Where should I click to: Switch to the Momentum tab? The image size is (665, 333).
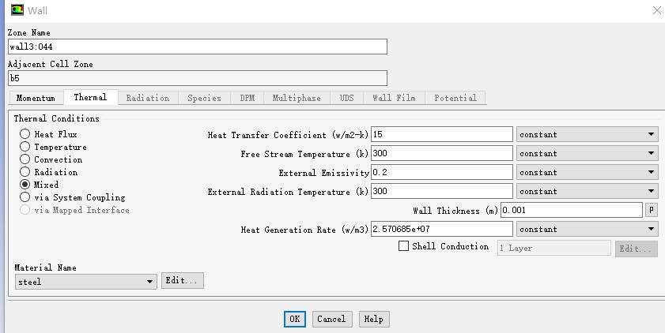tap(36, 98)
